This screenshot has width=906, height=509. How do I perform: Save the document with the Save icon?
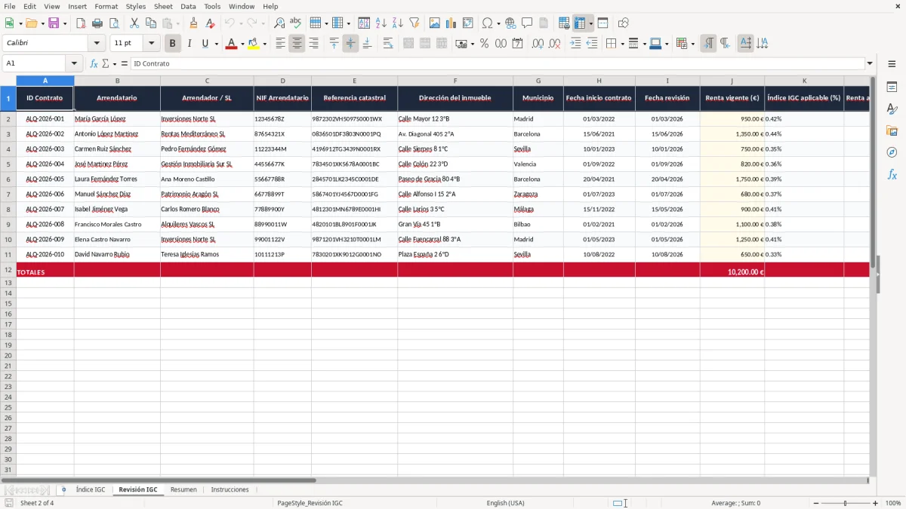pyautogui.click(x=54, y=23)
